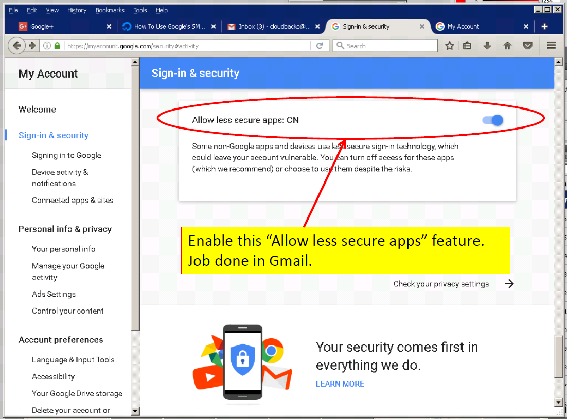Click the right arrow next to privacy settings

click(509, 284)
